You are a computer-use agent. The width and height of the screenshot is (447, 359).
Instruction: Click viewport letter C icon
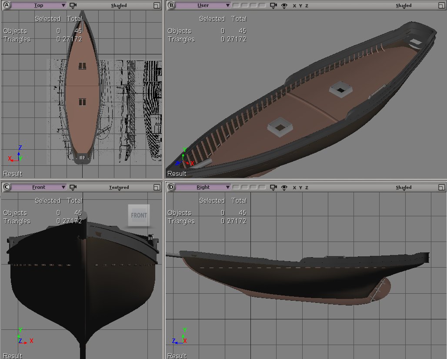coord(7,188)
